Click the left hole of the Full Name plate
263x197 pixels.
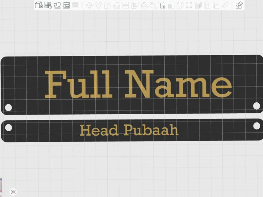[9, 108]
